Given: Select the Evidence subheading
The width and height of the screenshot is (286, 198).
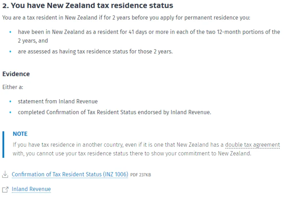Looking at the screenshot, I should 16,74.
